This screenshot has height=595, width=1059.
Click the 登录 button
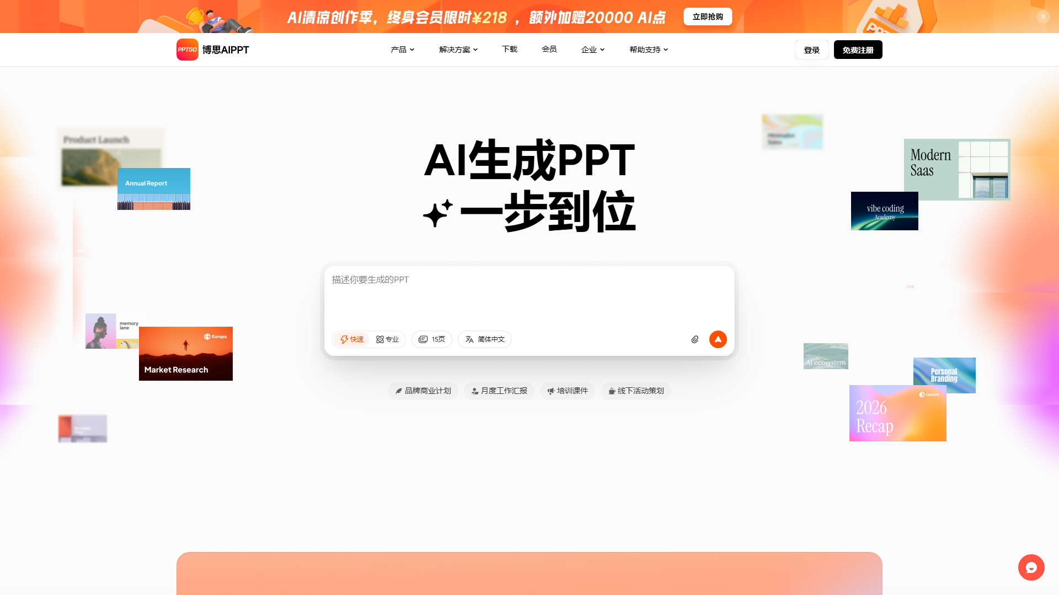[812, 50]
